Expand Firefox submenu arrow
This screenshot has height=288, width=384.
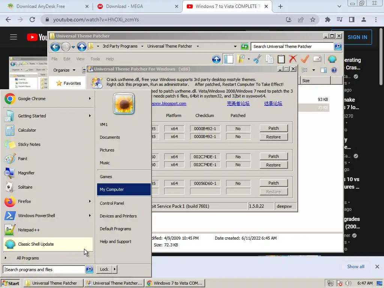pyautogui.click(x=90, y=201)
